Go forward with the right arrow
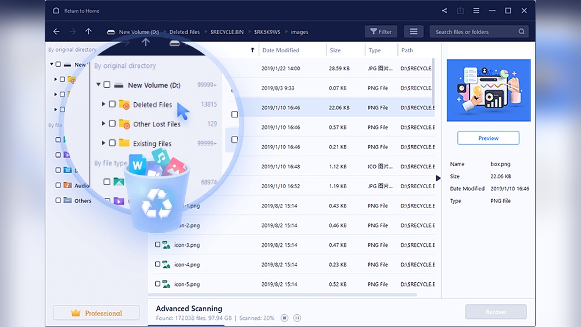581x327 pixels. 73,31
